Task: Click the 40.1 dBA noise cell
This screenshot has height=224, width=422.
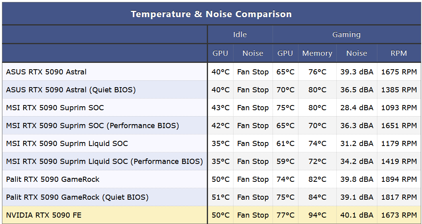Action: pyautogui.click(x=357, y=215)
